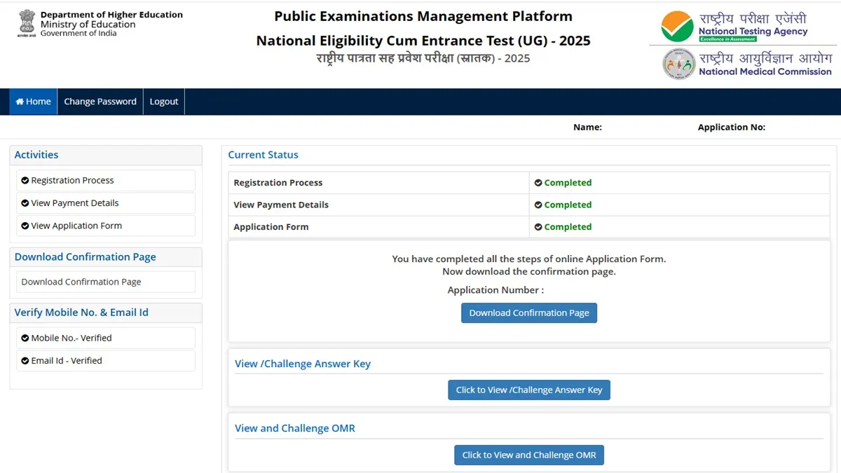Click check icon beside View Application Form activity

(x=25, y=226)
